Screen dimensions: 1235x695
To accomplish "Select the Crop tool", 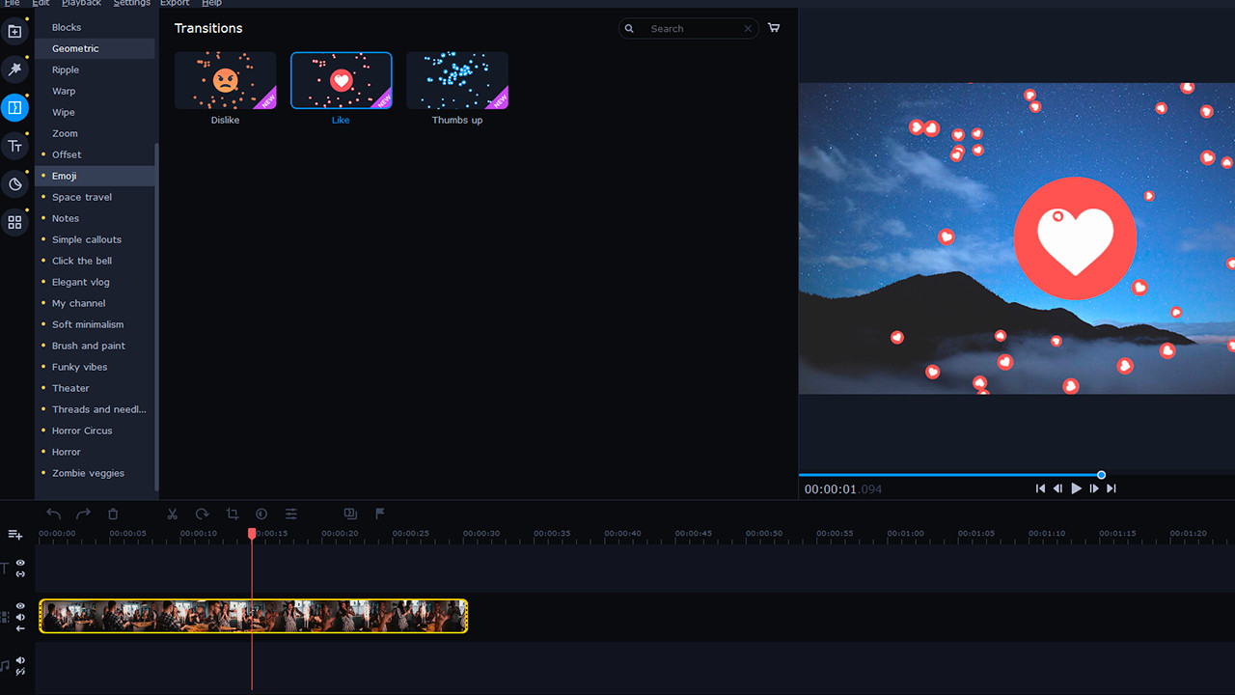I will pos(232,514).
